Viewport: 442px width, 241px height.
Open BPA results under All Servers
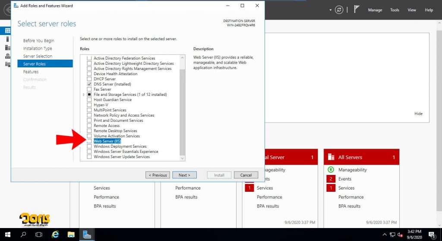click(x=349, y=206)
